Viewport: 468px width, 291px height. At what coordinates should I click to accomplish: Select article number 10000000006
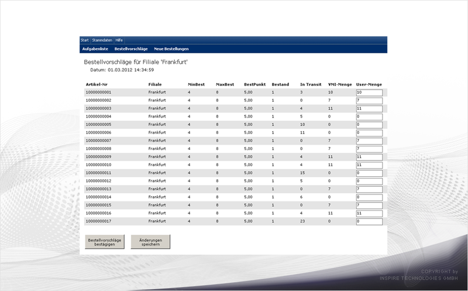tap(98, 133)
